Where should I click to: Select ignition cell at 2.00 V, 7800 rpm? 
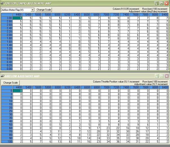144,35
